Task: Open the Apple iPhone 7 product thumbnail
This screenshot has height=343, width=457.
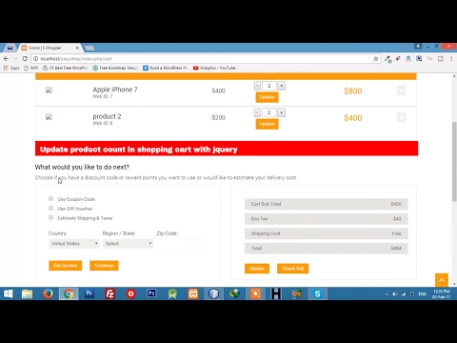Action: 49,90
